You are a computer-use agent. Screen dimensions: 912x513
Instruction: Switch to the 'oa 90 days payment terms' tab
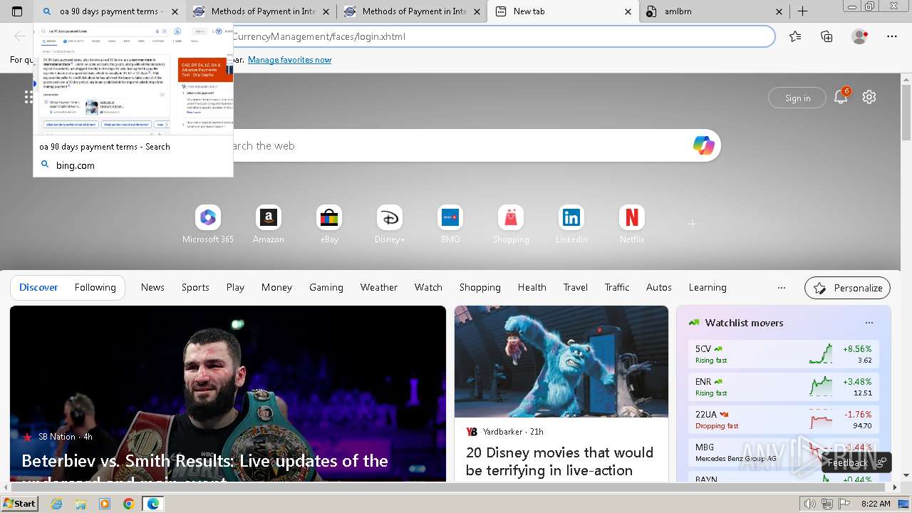(110, 11)
